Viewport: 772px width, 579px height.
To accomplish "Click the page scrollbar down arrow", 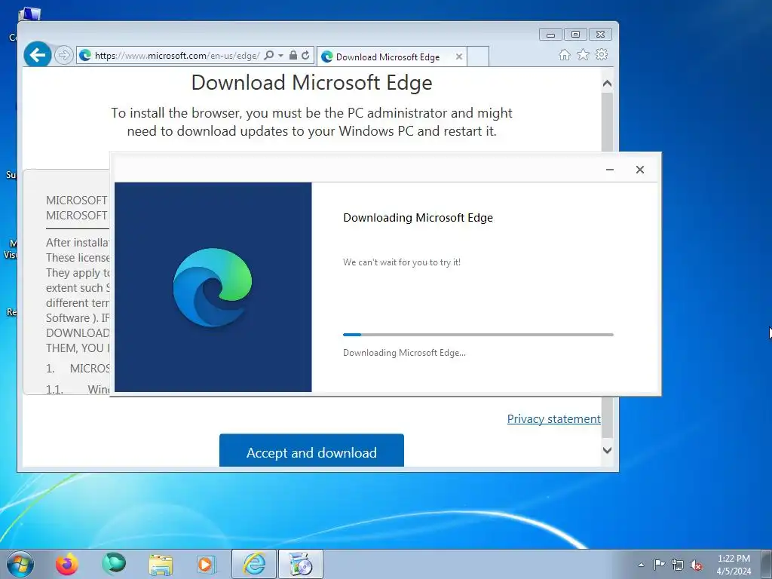I will coord(607,450).
